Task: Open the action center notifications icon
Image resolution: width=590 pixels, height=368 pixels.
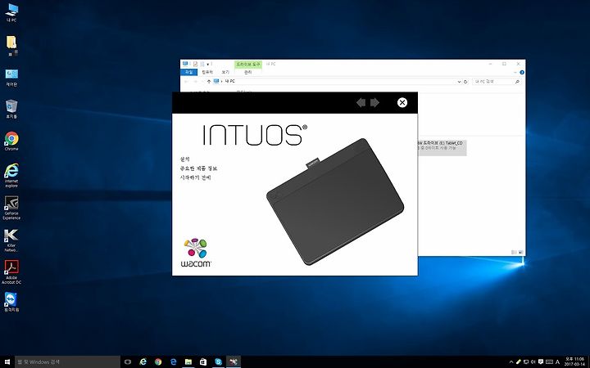Action: [541, 362]
